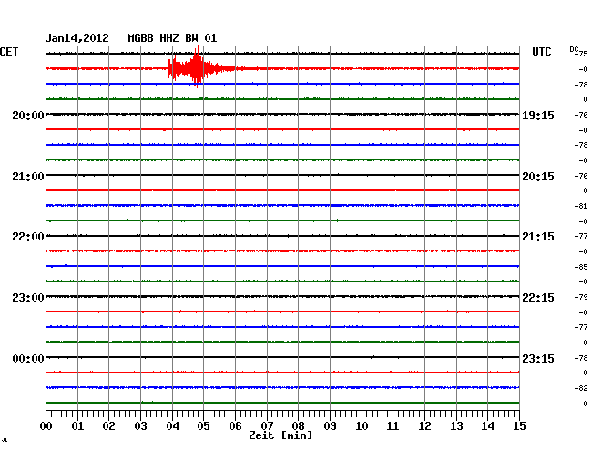592x450 pixels.
Task: Click the 03 minute axis tick label
Action: coord(140,425)
